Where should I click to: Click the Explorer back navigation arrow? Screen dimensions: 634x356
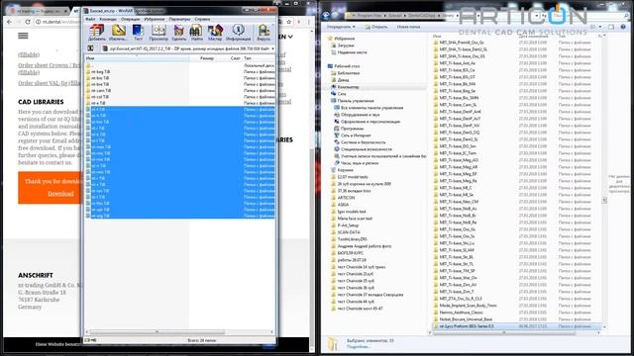pyautogui.click(x=326, y=16)
